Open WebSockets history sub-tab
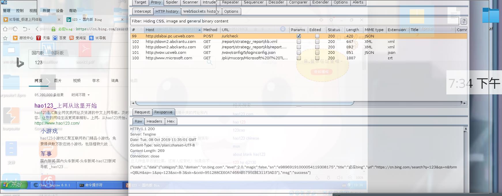 201,12
